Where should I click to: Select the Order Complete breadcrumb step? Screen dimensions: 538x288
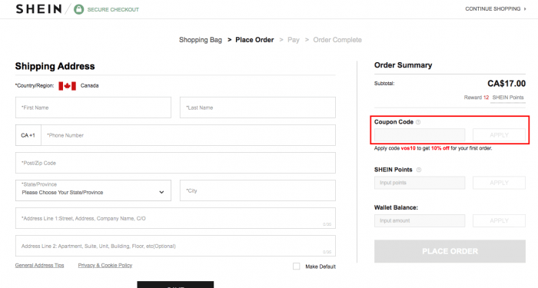coord(337,40)
